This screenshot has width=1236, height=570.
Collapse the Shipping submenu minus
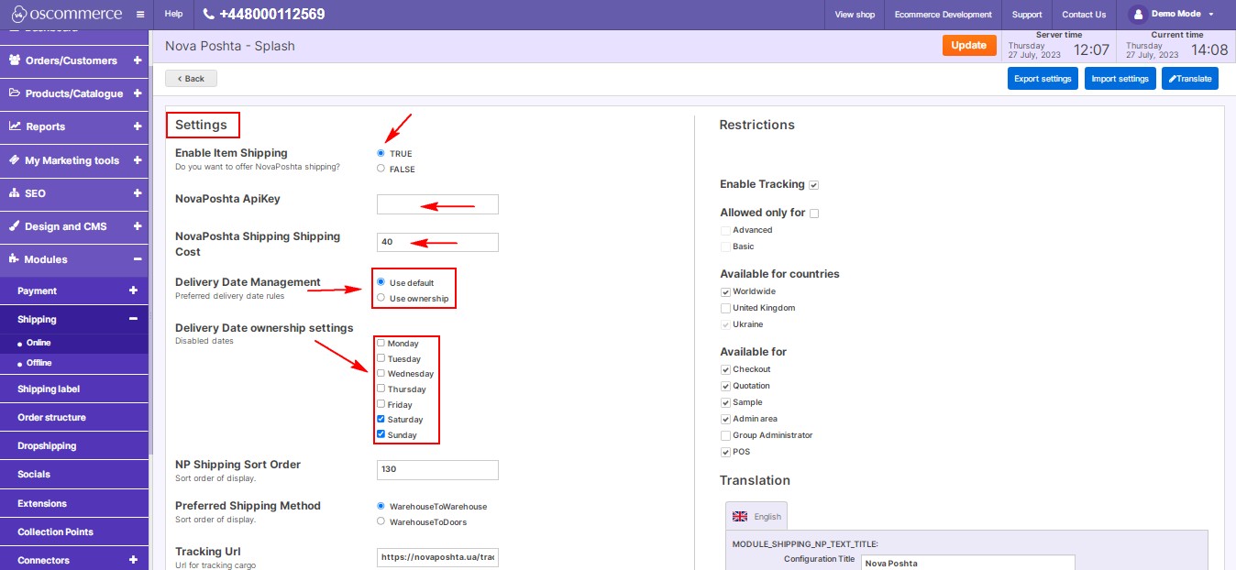(133, 319)
